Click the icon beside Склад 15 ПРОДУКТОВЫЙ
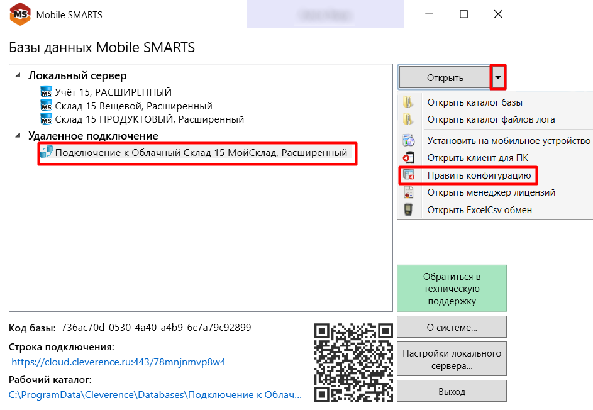The image size is (593, 410). click(x=46, y=119)
